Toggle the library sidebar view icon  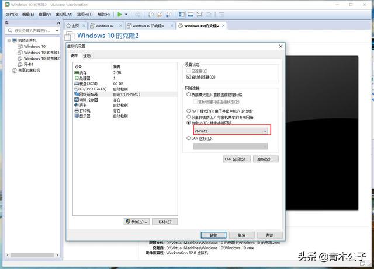tap(182, 15)
